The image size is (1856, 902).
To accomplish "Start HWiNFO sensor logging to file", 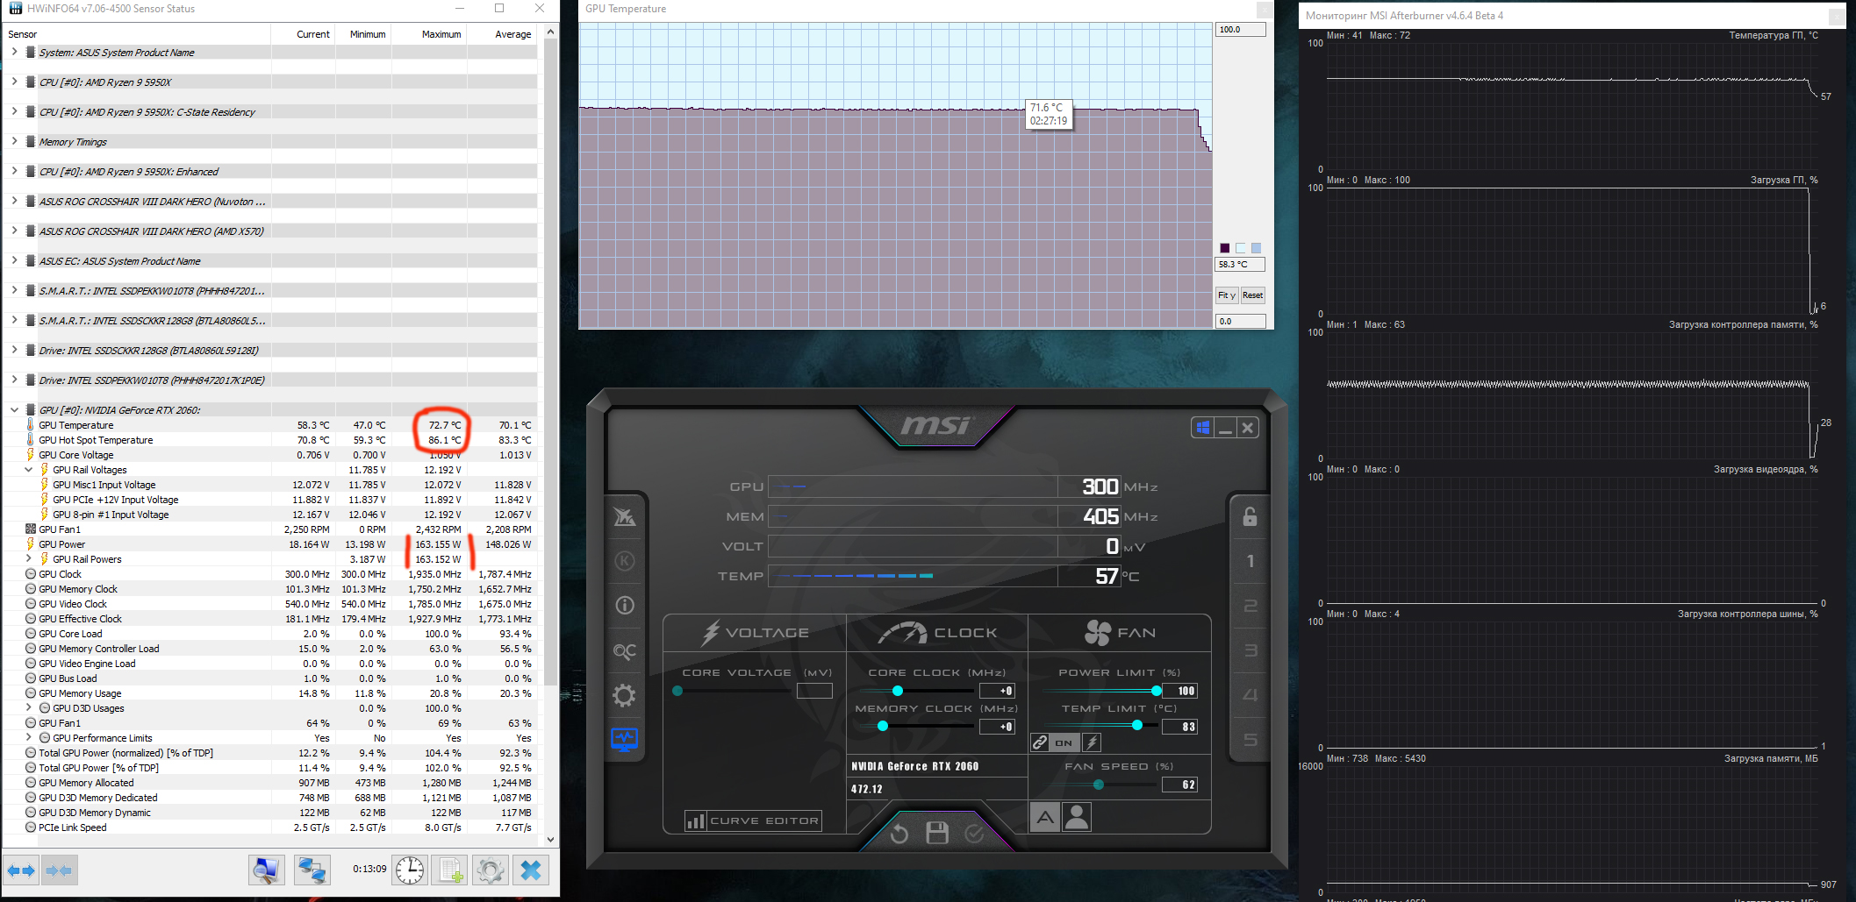I will click(450, 870).
